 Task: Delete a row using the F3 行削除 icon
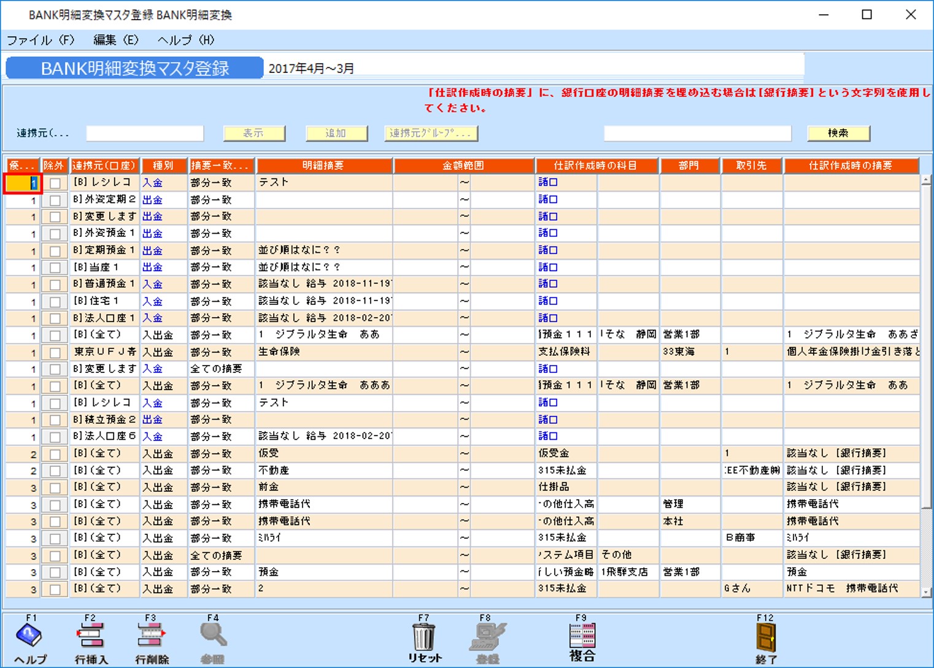tap(150, 638)
